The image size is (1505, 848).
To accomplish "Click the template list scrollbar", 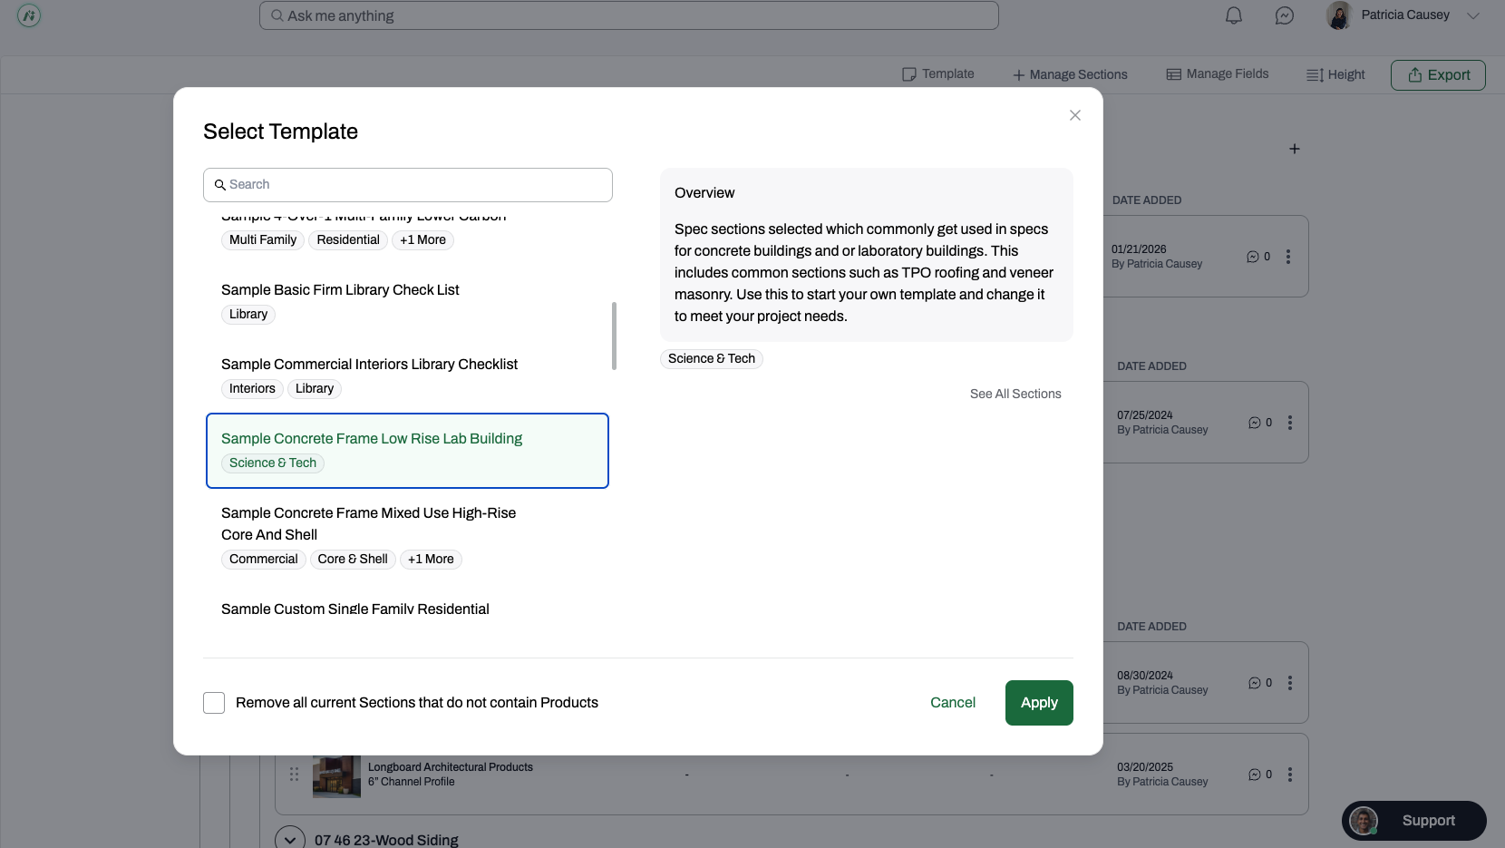I will coord(614,336).
